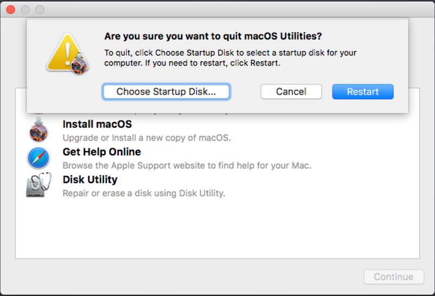Click the 'Are you sure' dialog heading
The width and height of the screenshot is (435, 296).
click(213, 36)
